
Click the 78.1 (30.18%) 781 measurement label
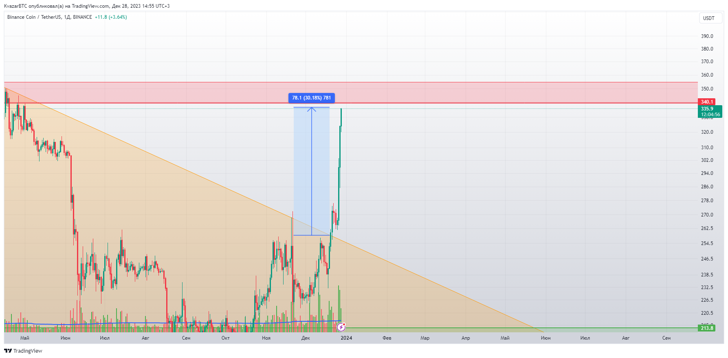click(312, 98)
